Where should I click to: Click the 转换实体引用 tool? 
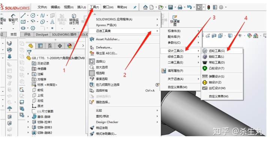click(74, 19)
